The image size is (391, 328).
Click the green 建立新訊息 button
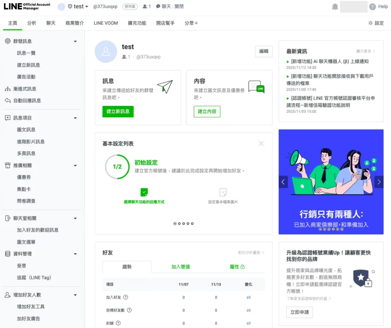pos(118,112)
